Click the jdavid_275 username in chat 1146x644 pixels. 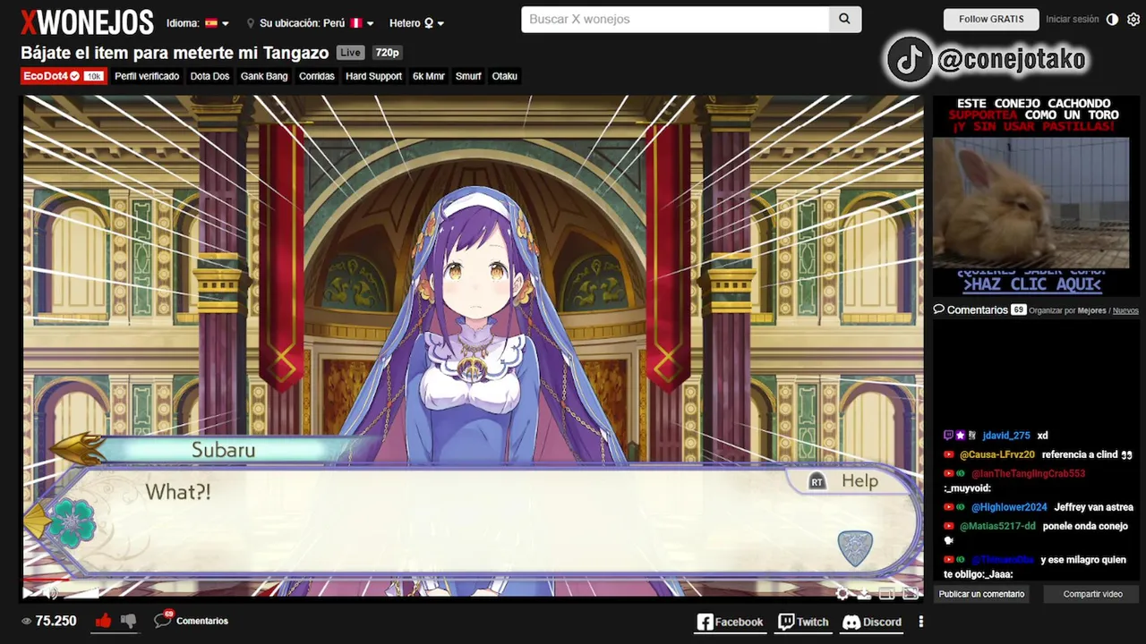tap(1005, 436)
